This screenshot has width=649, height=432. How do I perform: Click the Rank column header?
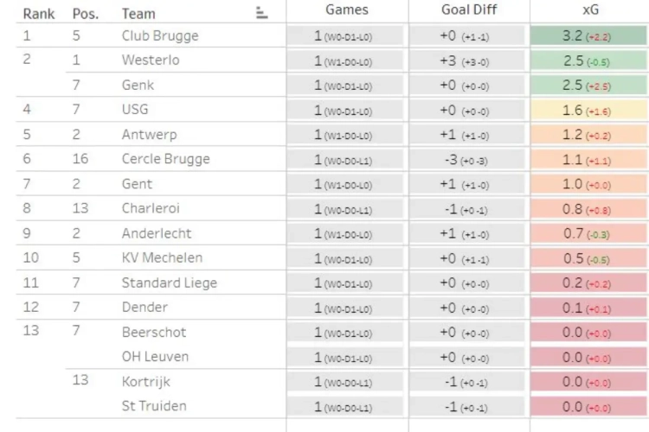[x=38, y=14]
